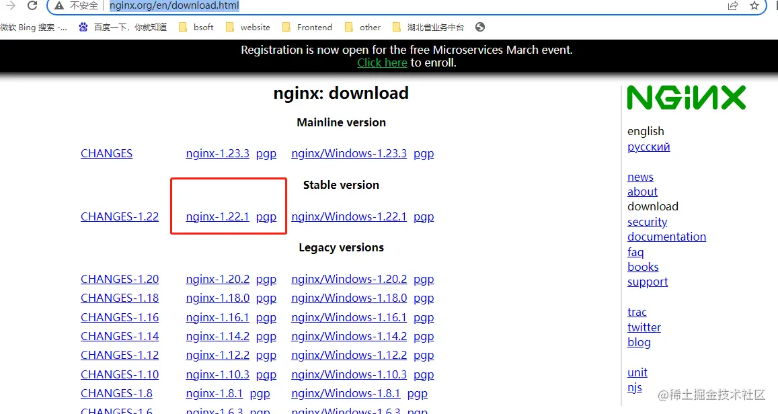Open the 湖北省业务中台 bookmarks folder
Image resolution: width=778 pixels, height=414 pixels.
click(428, 28)
